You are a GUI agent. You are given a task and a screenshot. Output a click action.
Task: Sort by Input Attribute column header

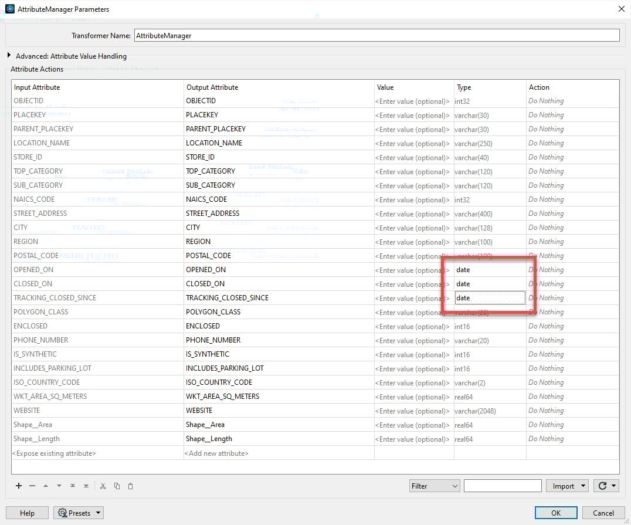tap(97, 87)
